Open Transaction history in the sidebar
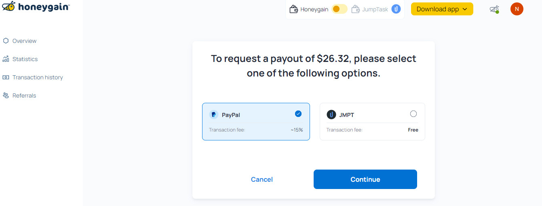Viewport: 542px width, 206px height. (38, 77)
